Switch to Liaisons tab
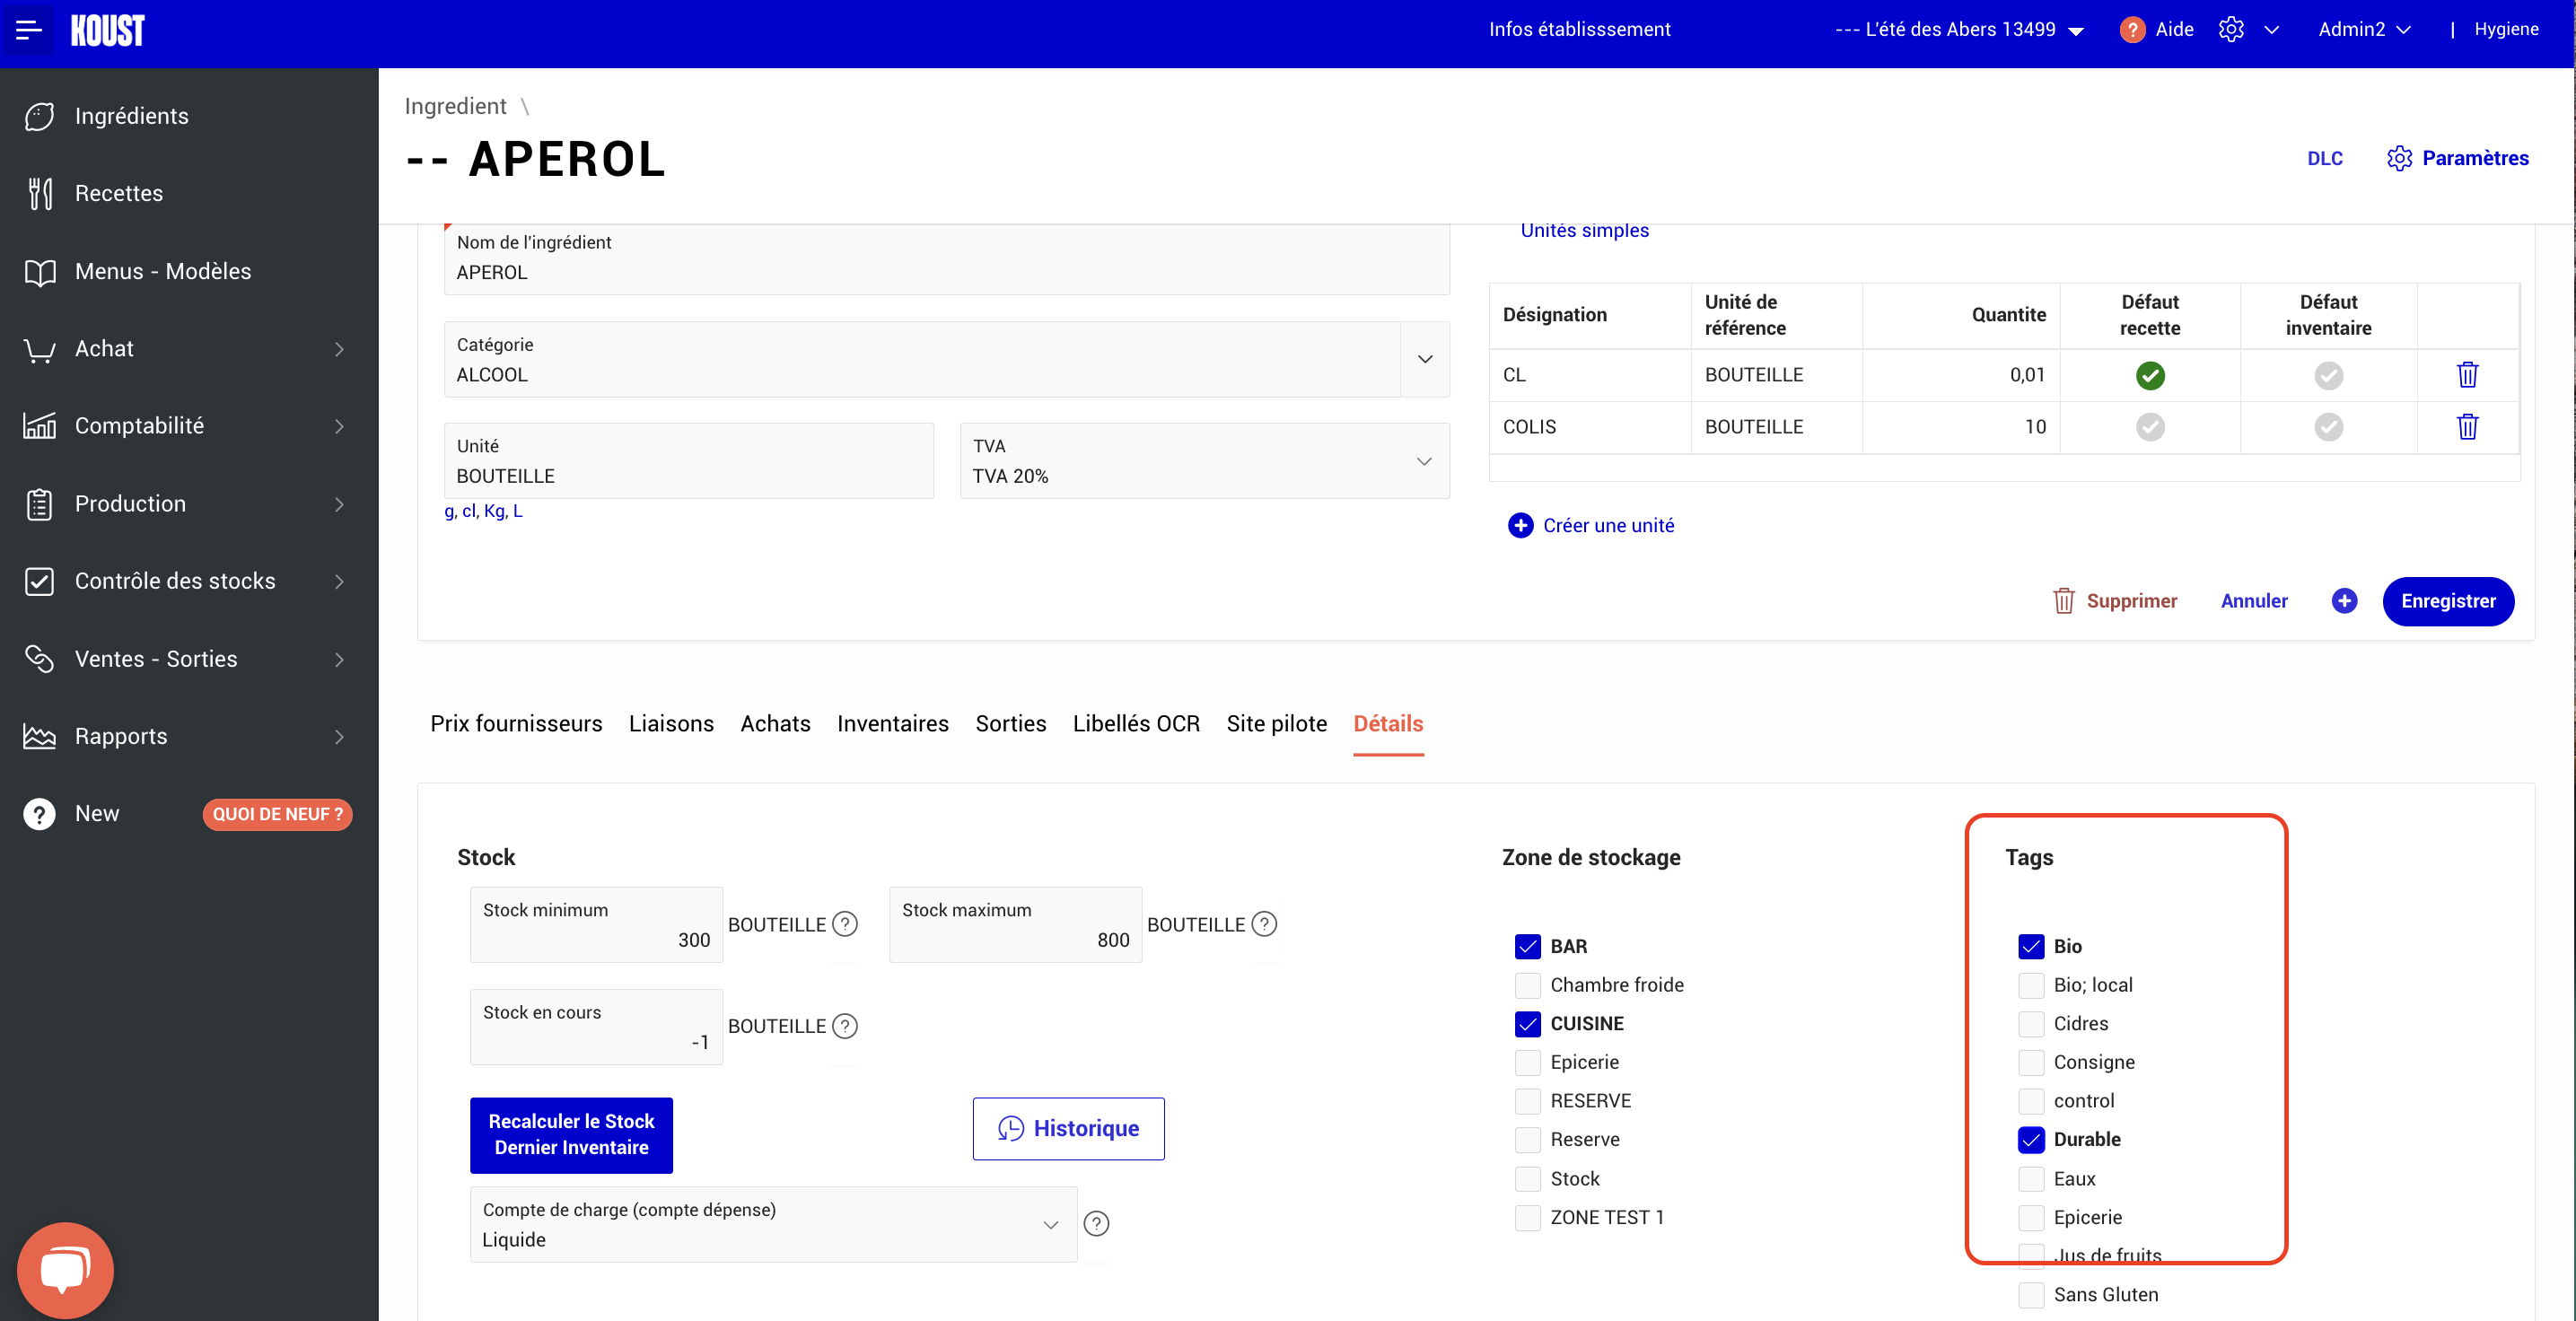The height and width of the screenshot is (1321, 2576). (x=671, y=723)
